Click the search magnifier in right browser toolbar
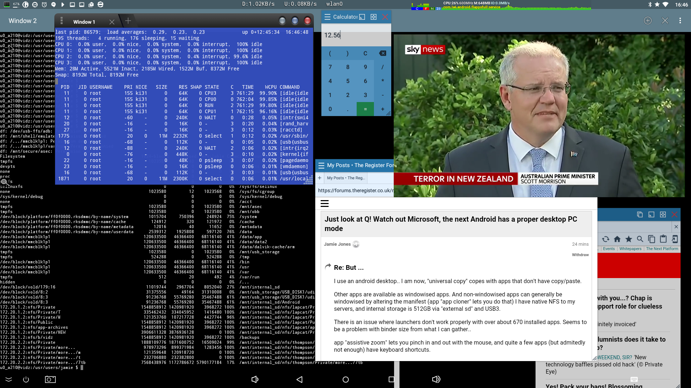Image resolution: width=691 pixels, height=388 pixels. click(640, 239)
